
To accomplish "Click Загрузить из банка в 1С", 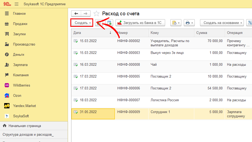I will [140, 23].
